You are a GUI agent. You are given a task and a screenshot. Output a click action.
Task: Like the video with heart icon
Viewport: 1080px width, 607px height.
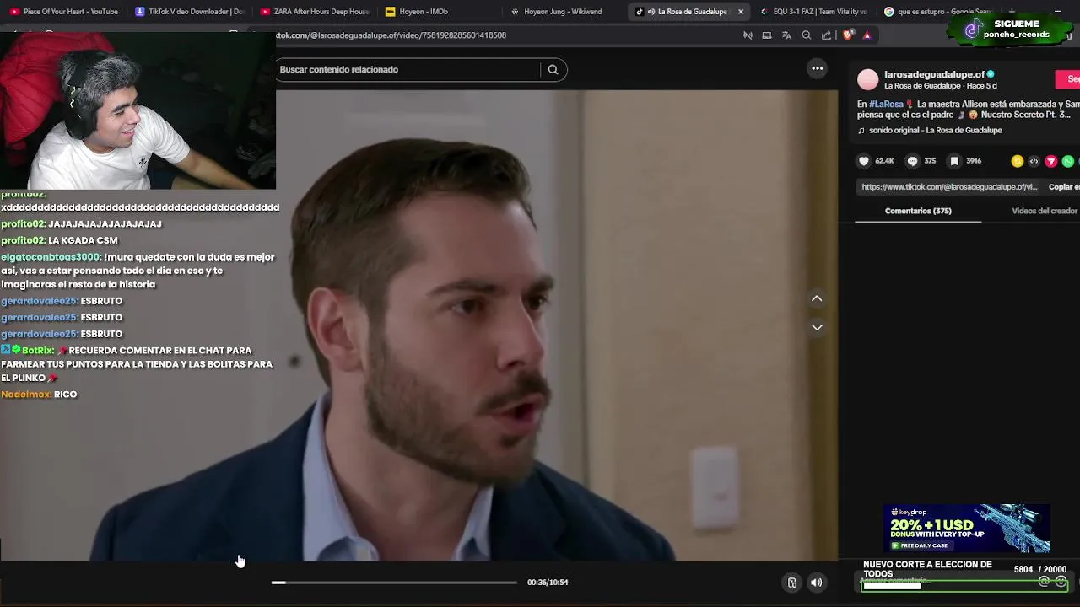[x=864, y=161]
